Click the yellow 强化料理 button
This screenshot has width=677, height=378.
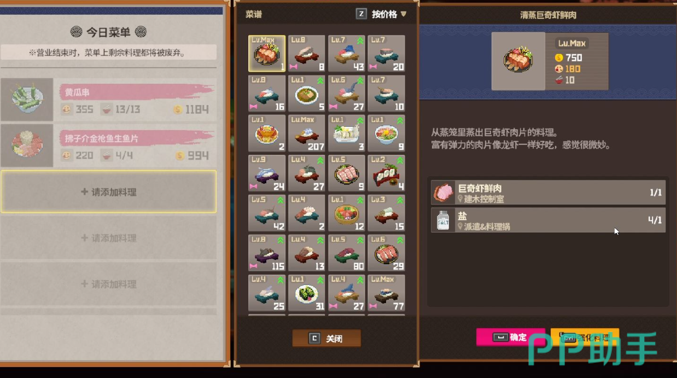coord(585,338)
